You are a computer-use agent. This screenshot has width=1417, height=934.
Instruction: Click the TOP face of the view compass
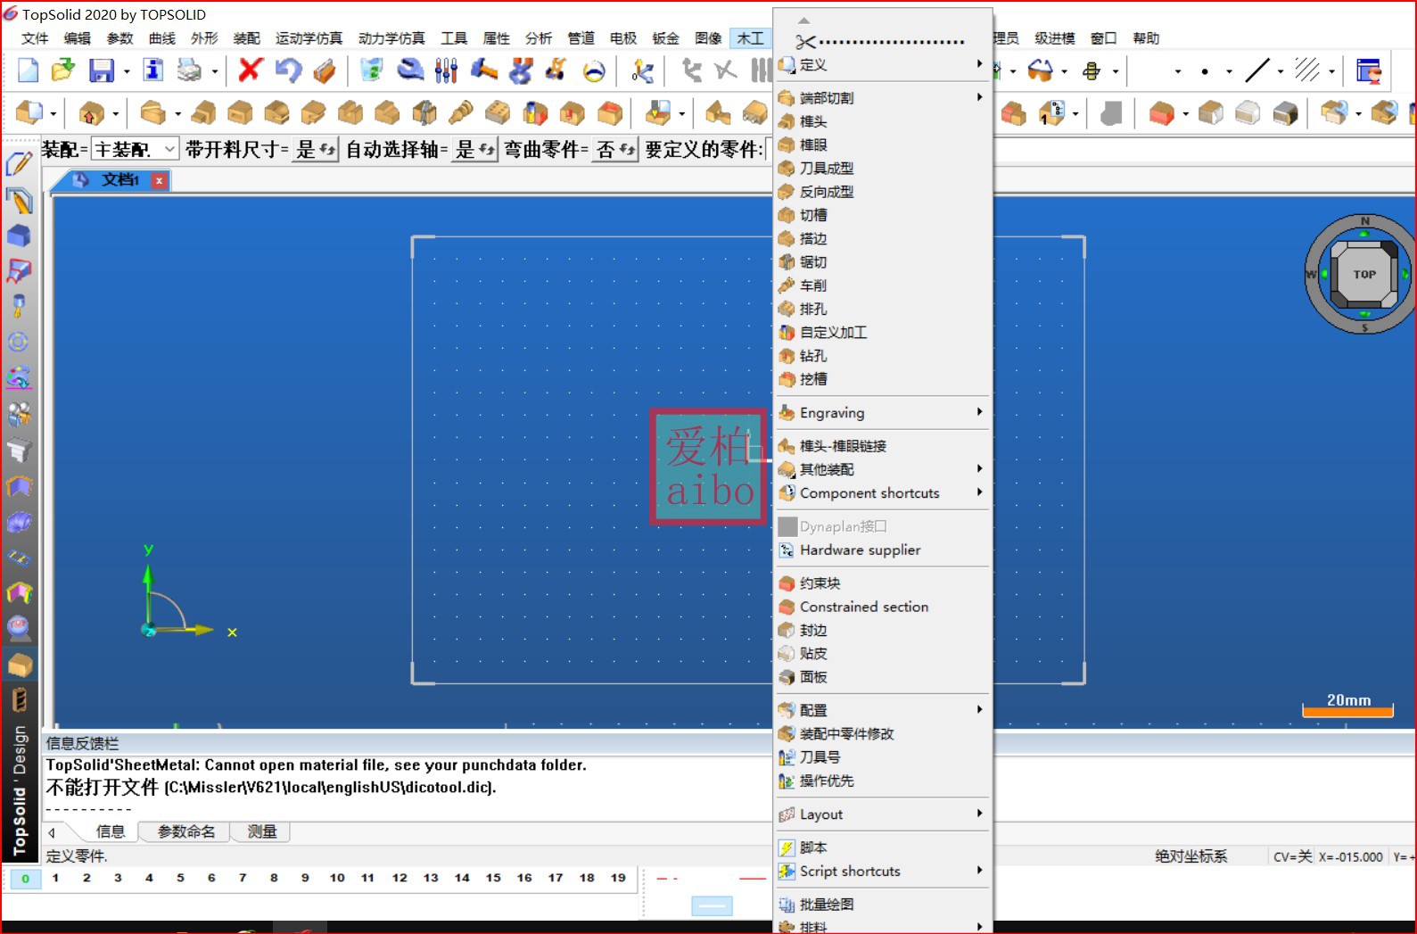coord(1364,275)
